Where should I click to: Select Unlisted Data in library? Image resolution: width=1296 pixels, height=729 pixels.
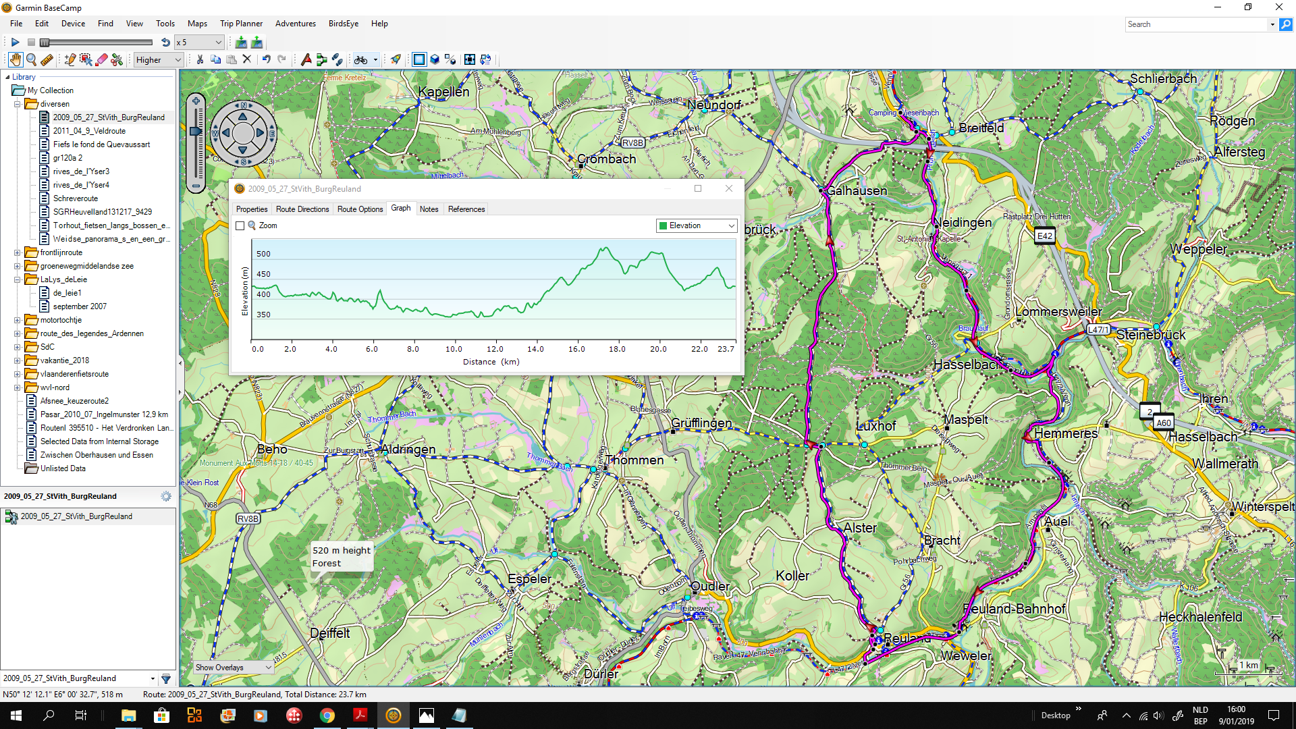click(62, 468)
